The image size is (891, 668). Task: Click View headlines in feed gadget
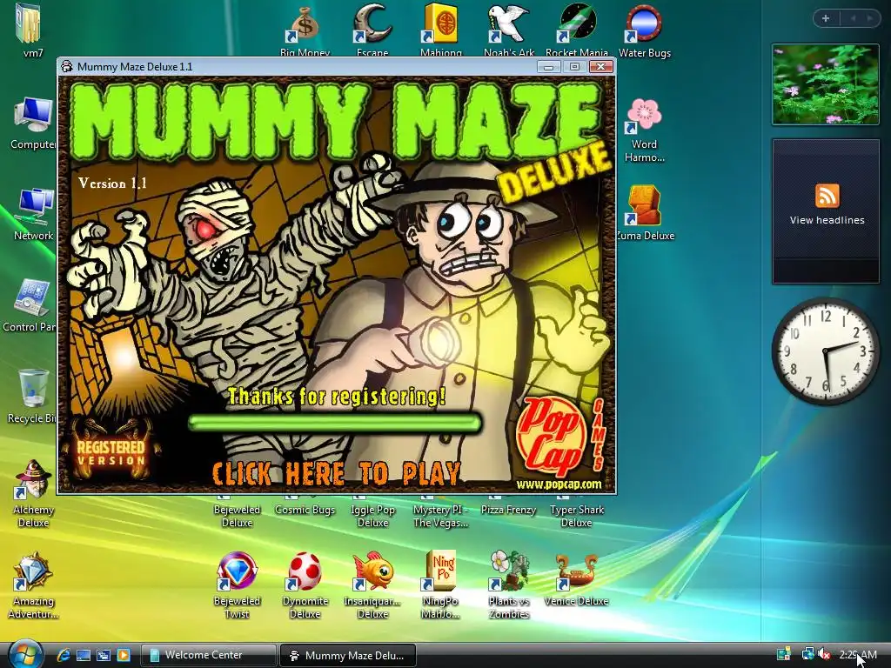tap(827, 220)
